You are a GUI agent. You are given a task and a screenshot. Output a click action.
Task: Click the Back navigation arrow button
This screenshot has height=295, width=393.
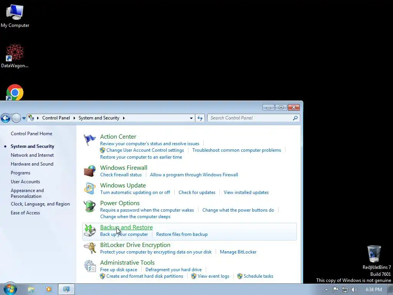click(x=5, y=118)
